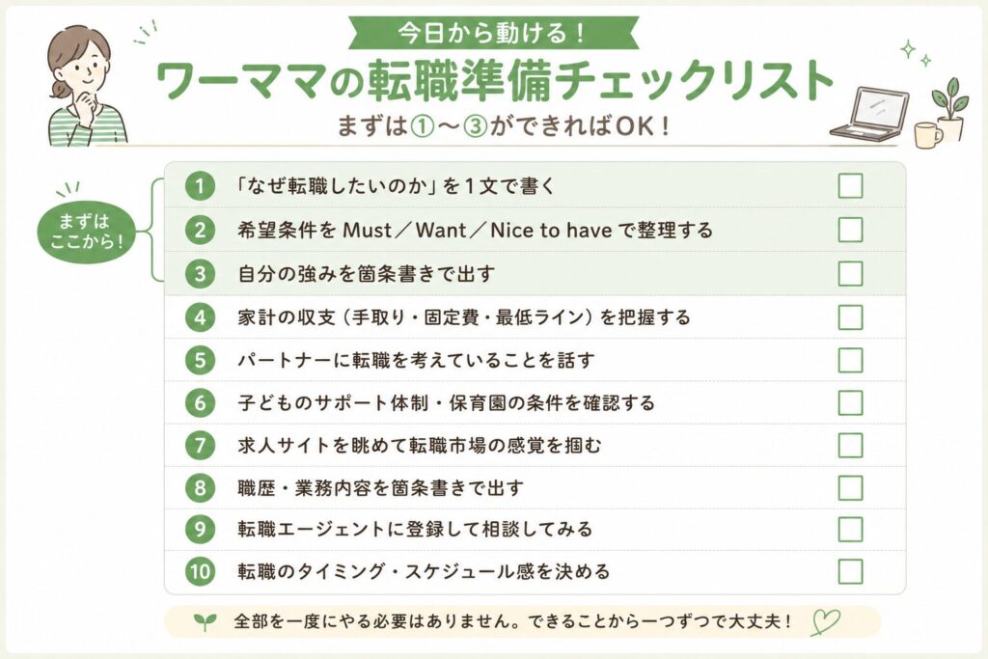
Task: Click the number 10 circle icon
Action: (x=201, y=571)
